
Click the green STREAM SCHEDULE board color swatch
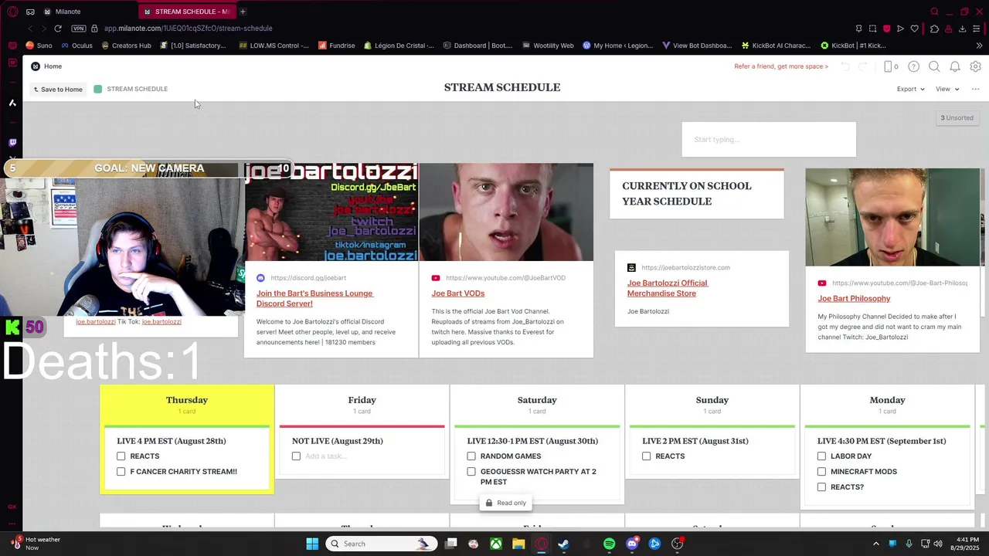point(98,89)
